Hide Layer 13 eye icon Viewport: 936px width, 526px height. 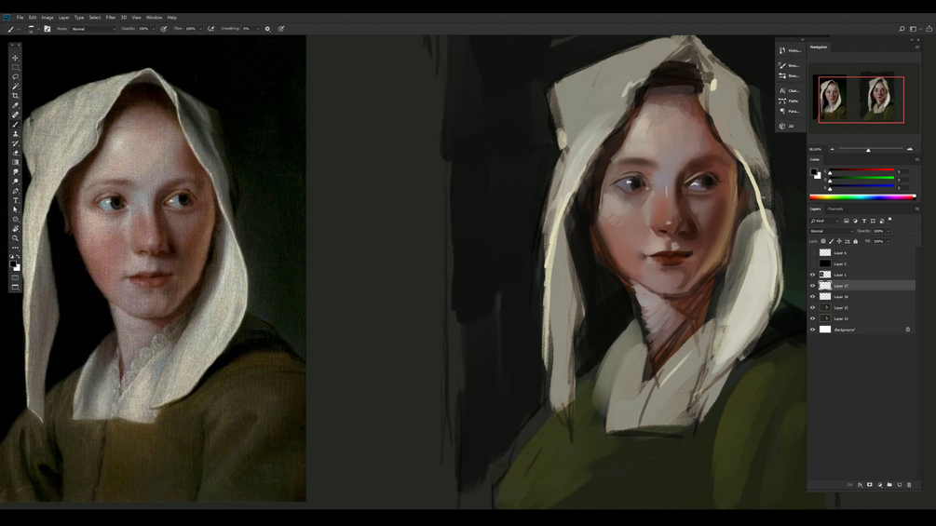pos(812,318)
